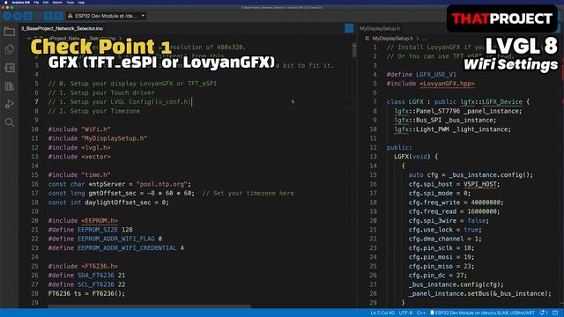This screenshot has width=564, height=317.
Task: Click '#define EEPROM_SIZE 128' line
Action: point(90,230)
